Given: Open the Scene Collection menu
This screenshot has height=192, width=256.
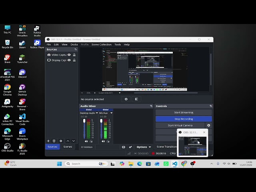Looking at the screenshot, I should [x=101, y=44].
